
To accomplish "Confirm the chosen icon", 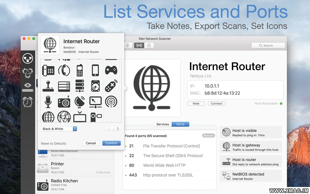I will [111, 143].
